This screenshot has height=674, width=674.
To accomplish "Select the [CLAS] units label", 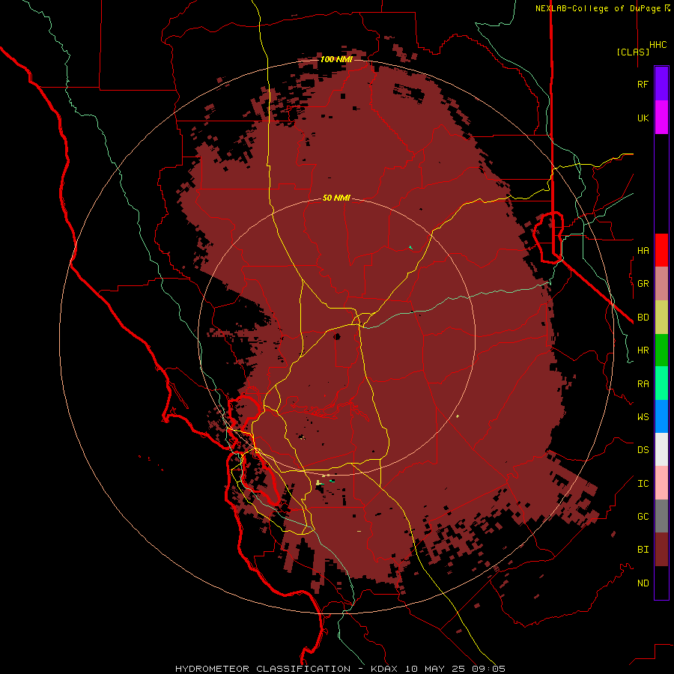I will tap(633, 52).
